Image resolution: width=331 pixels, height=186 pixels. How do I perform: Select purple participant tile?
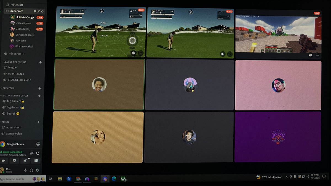point(278,137)
